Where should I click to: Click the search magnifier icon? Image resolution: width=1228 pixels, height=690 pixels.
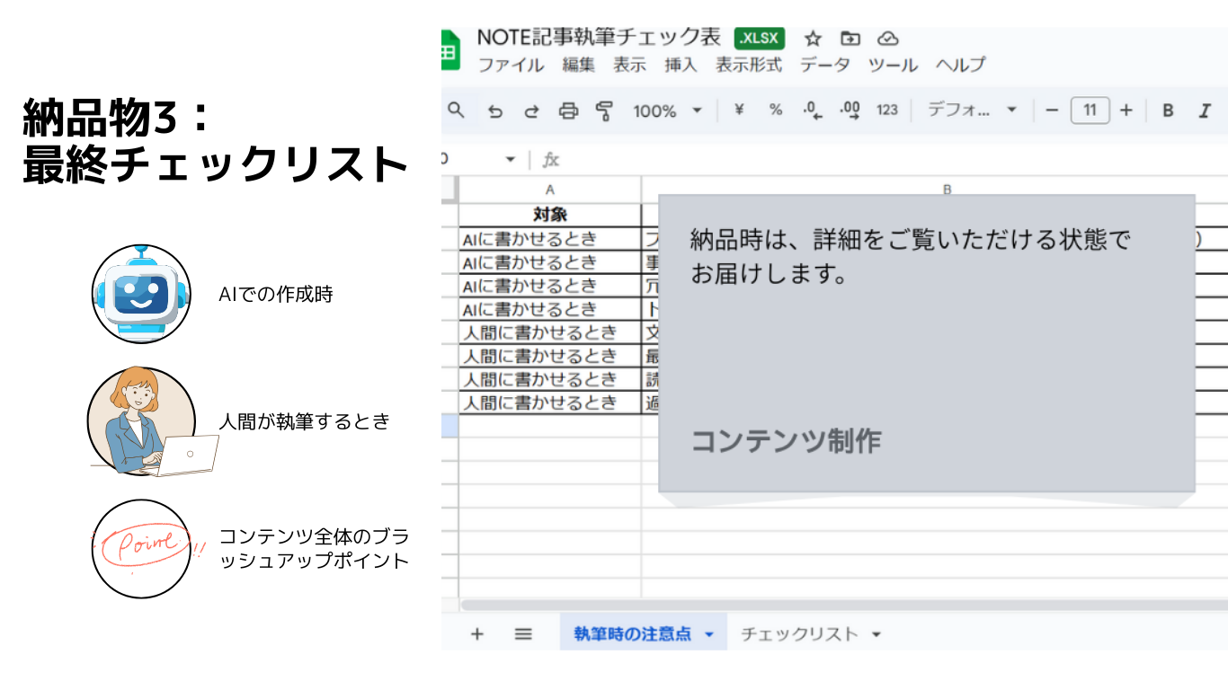point(457,110)
